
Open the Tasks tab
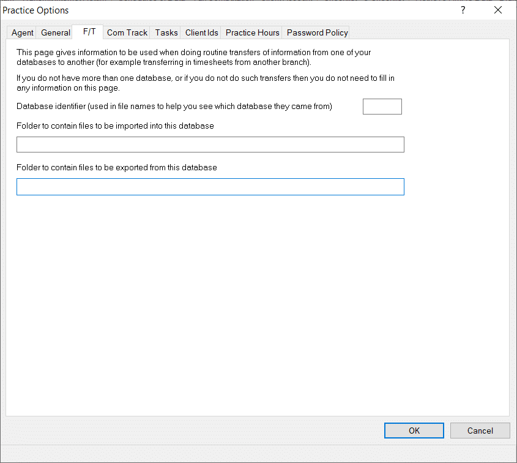coord(166,32)
